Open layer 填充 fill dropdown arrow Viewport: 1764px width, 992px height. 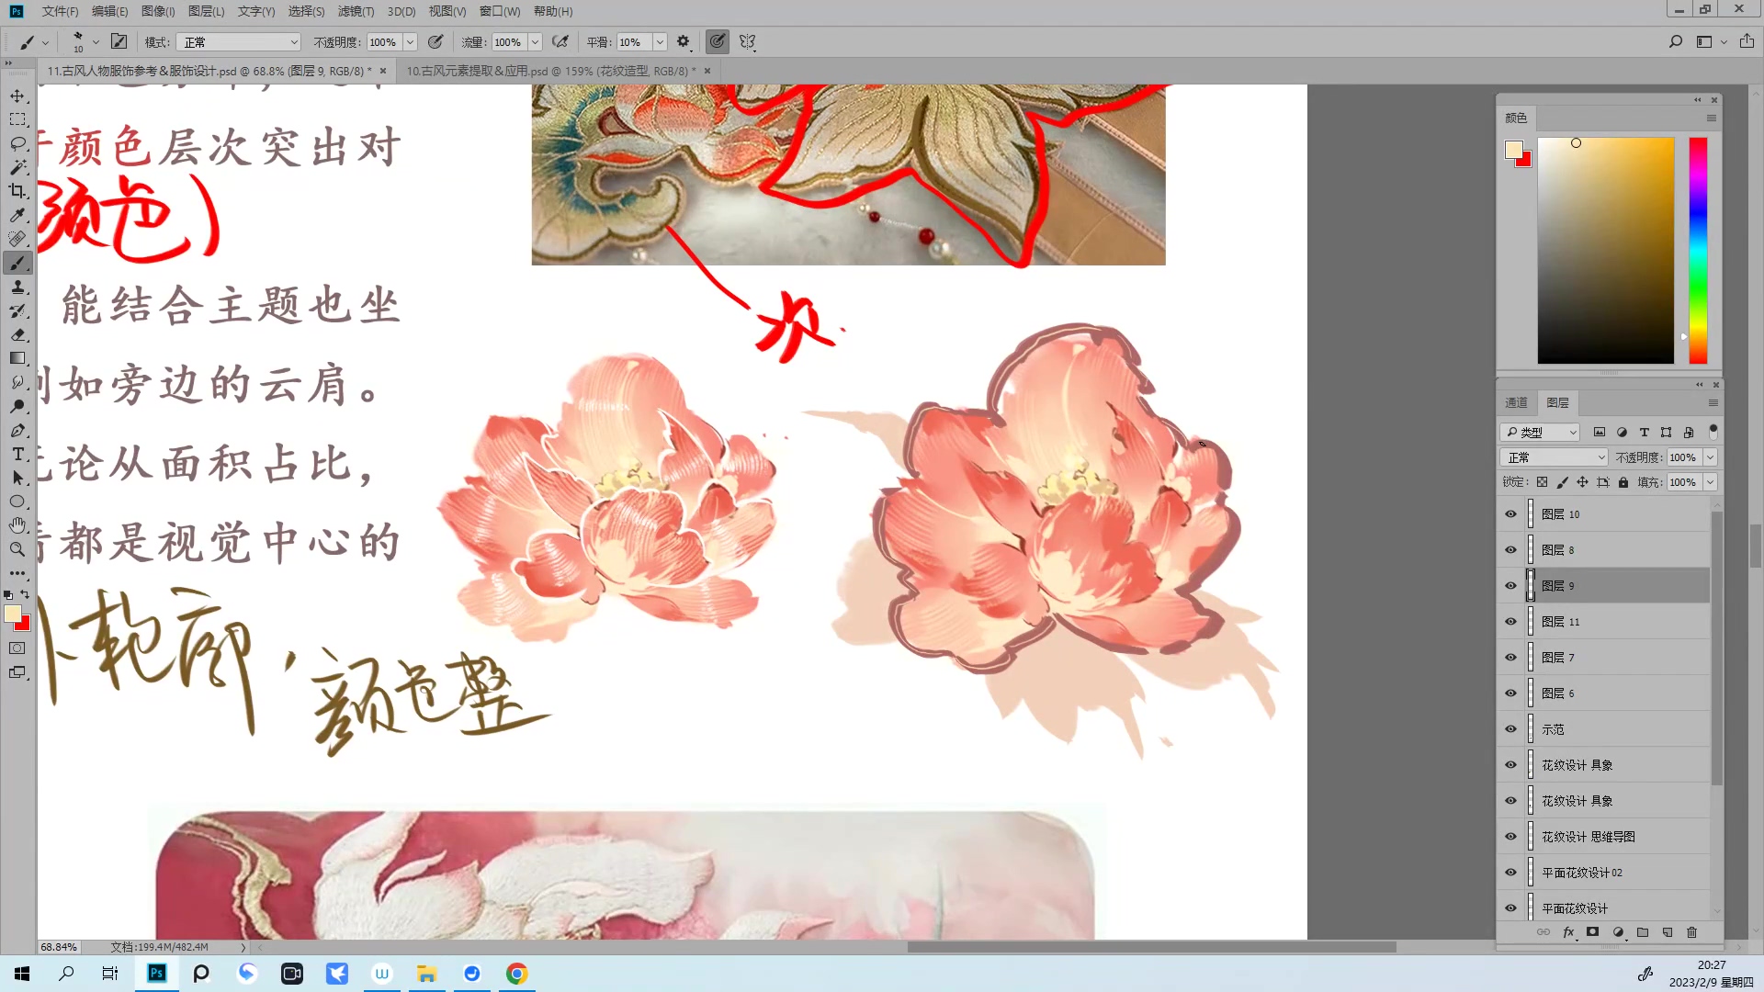(1710, 482)
